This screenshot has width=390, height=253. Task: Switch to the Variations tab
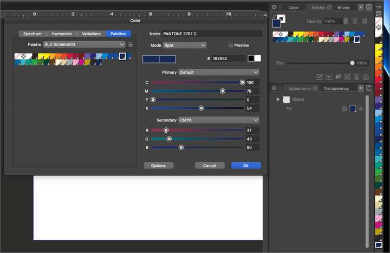tap(92, 34)
